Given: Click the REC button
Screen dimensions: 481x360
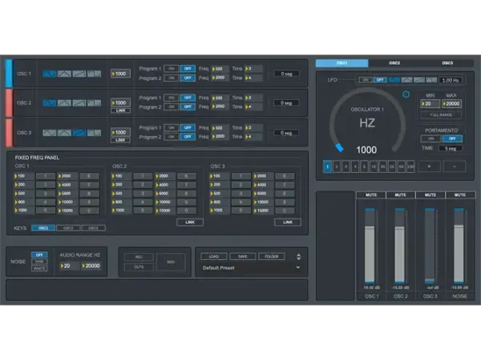Looking at the screenshot, I should (x=139, y=257).
